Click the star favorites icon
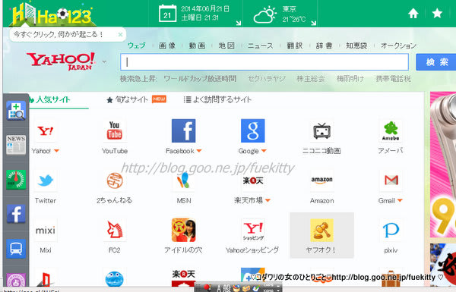This screenshot has width=456, height=292. point(437,14)
